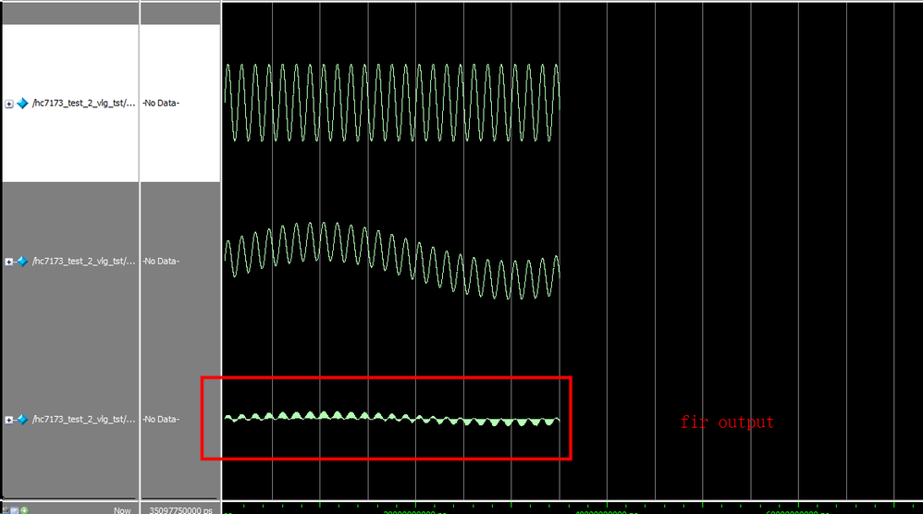
Task: Click the Now label in the cursor pane
Action: tap(122, 510)
